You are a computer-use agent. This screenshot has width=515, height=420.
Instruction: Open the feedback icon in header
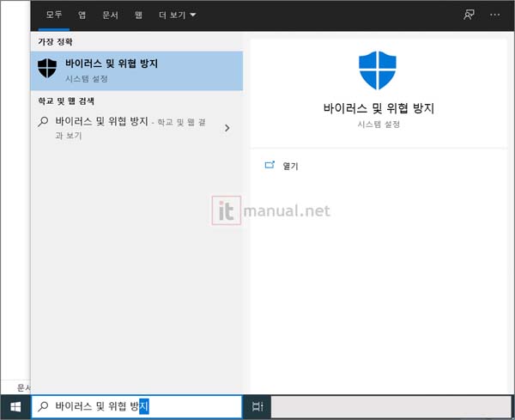pos(469,15)
